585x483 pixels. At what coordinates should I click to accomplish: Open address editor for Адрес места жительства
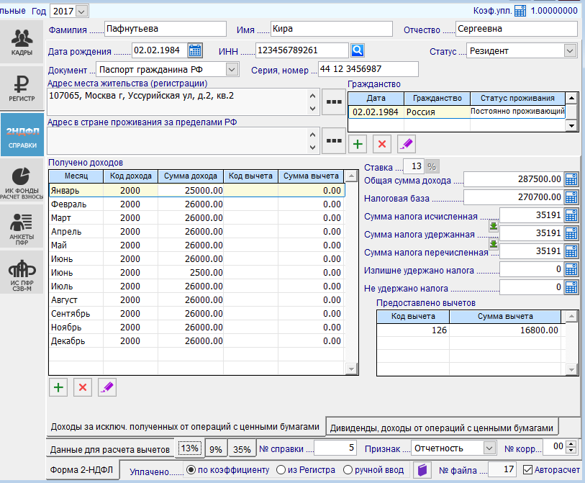click(x=334, y=102)
